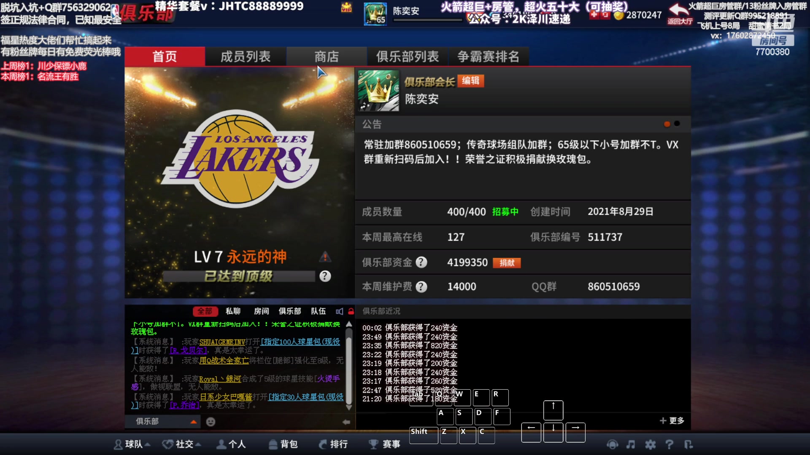Open the 赛事 tournament menu
Viewport: 810px width, 455px height.
point(384,444)
